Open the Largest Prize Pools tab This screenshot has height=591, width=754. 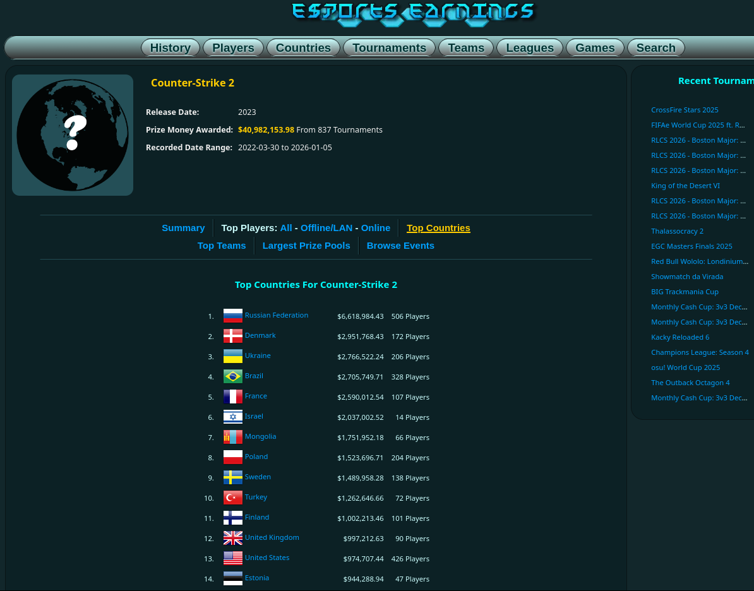pyautogui.click(x=306, y=246)
